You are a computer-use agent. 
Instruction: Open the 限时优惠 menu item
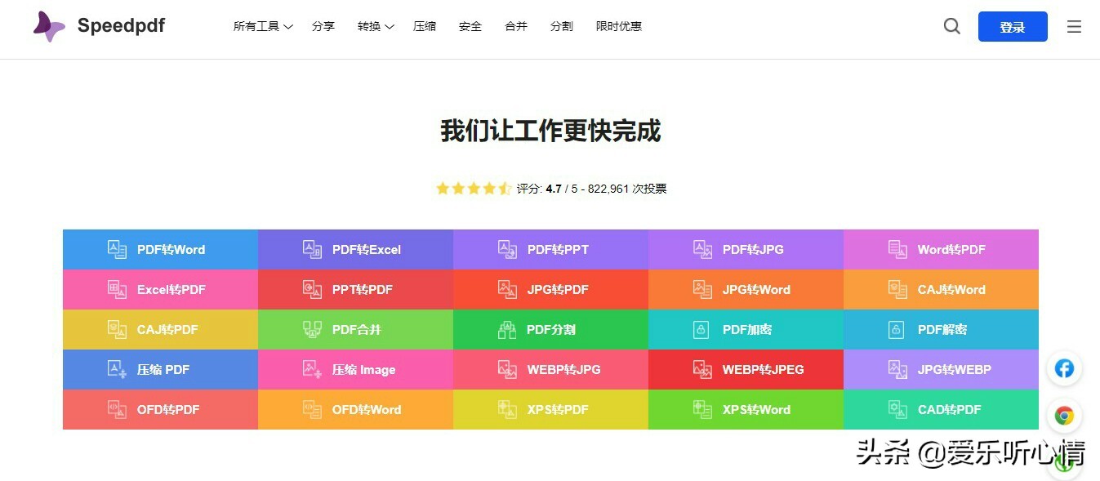pyautogui.click(x=618, y=25)
